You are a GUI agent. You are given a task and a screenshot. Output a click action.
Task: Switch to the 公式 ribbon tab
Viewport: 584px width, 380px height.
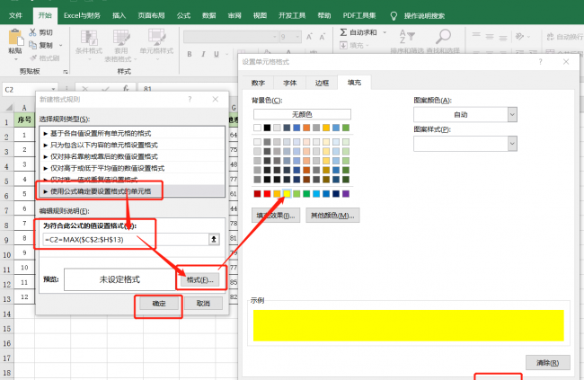(183, 15)
